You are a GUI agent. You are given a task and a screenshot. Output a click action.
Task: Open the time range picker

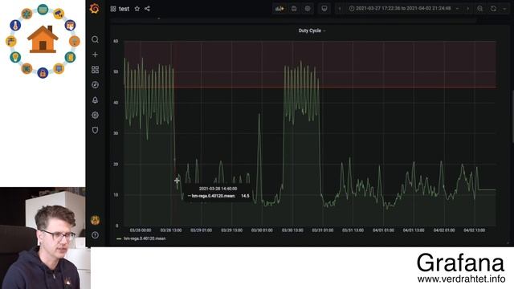coord(403,9)
